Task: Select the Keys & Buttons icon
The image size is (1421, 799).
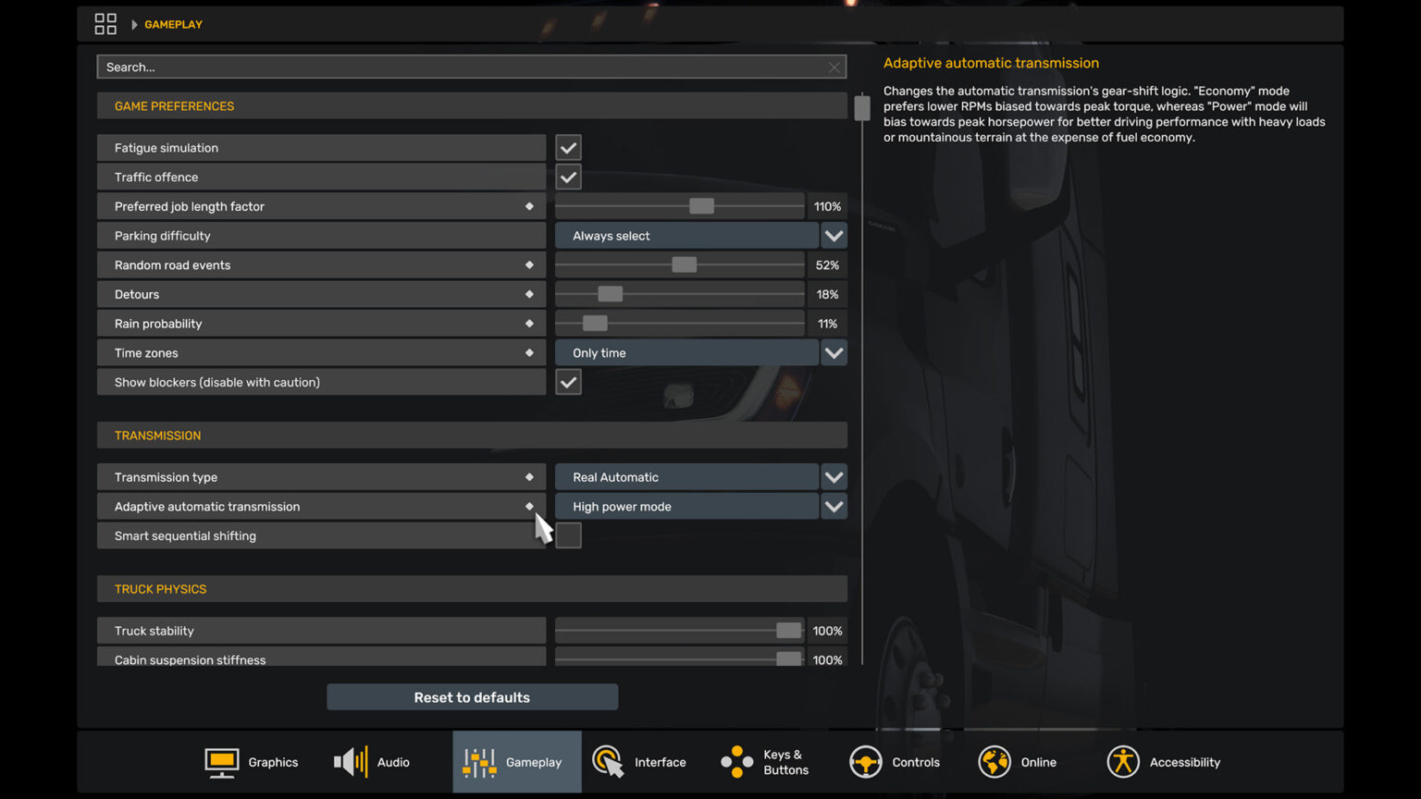Action: [x=735, y=761]
